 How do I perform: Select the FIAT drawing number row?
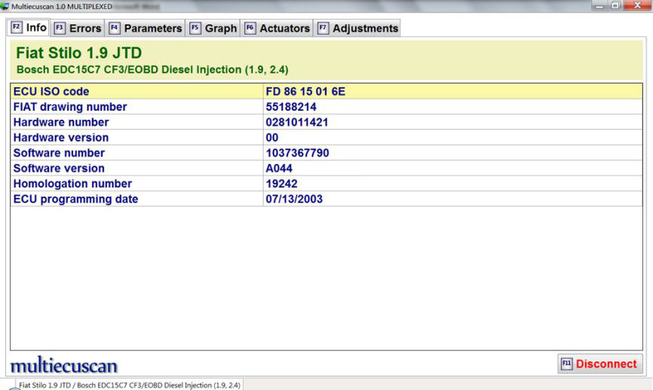136,107
